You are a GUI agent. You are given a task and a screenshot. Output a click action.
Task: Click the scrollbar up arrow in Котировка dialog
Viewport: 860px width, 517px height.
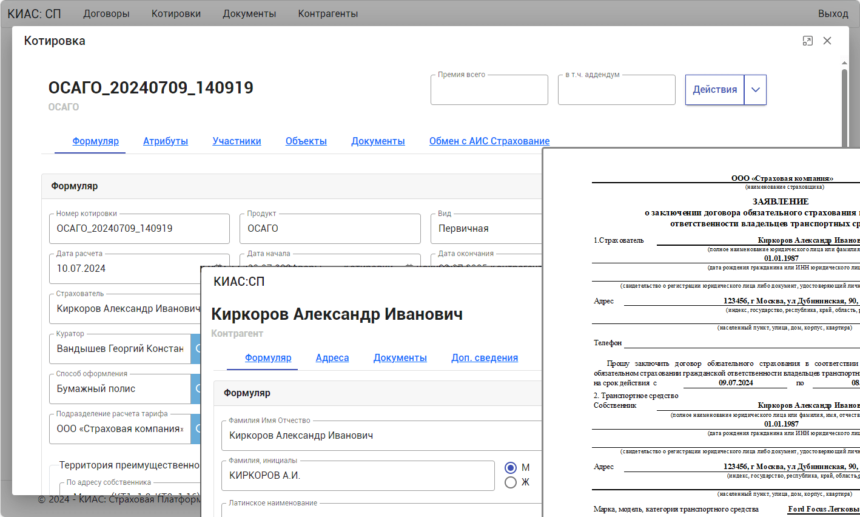844,63
